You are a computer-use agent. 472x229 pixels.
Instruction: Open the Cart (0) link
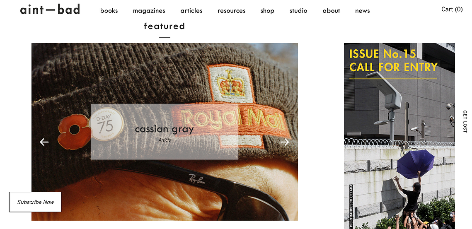click(x=452, y=10)
